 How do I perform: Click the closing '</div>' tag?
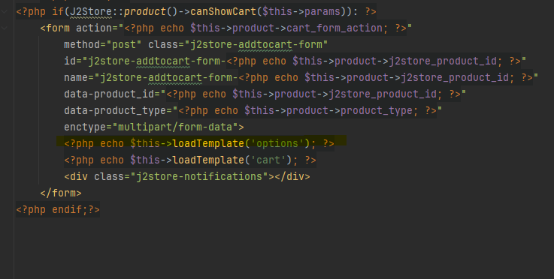[292, 176]
